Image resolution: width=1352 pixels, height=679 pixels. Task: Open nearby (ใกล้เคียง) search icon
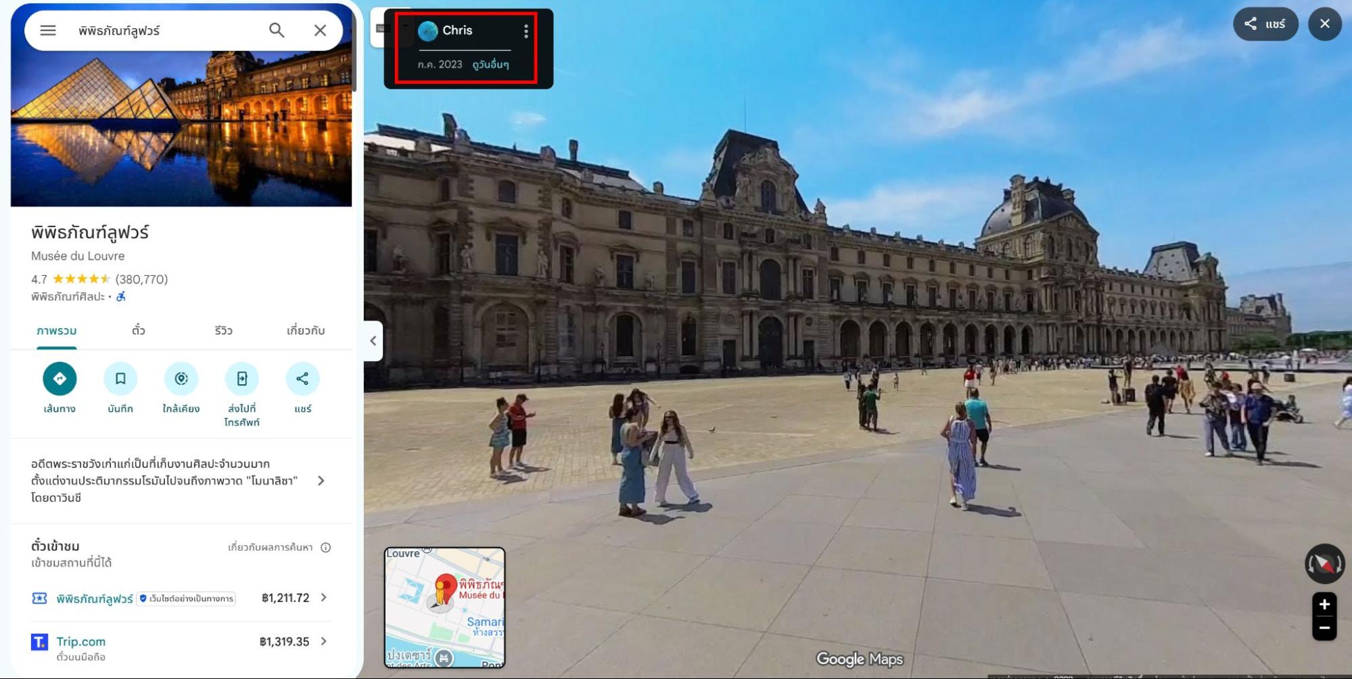(181, 379)
